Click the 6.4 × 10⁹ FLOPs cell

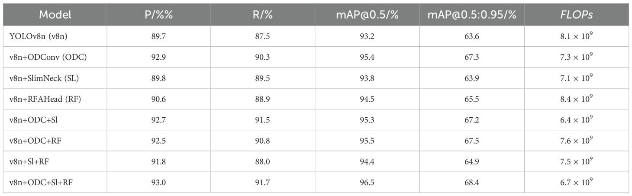(577, 120)
